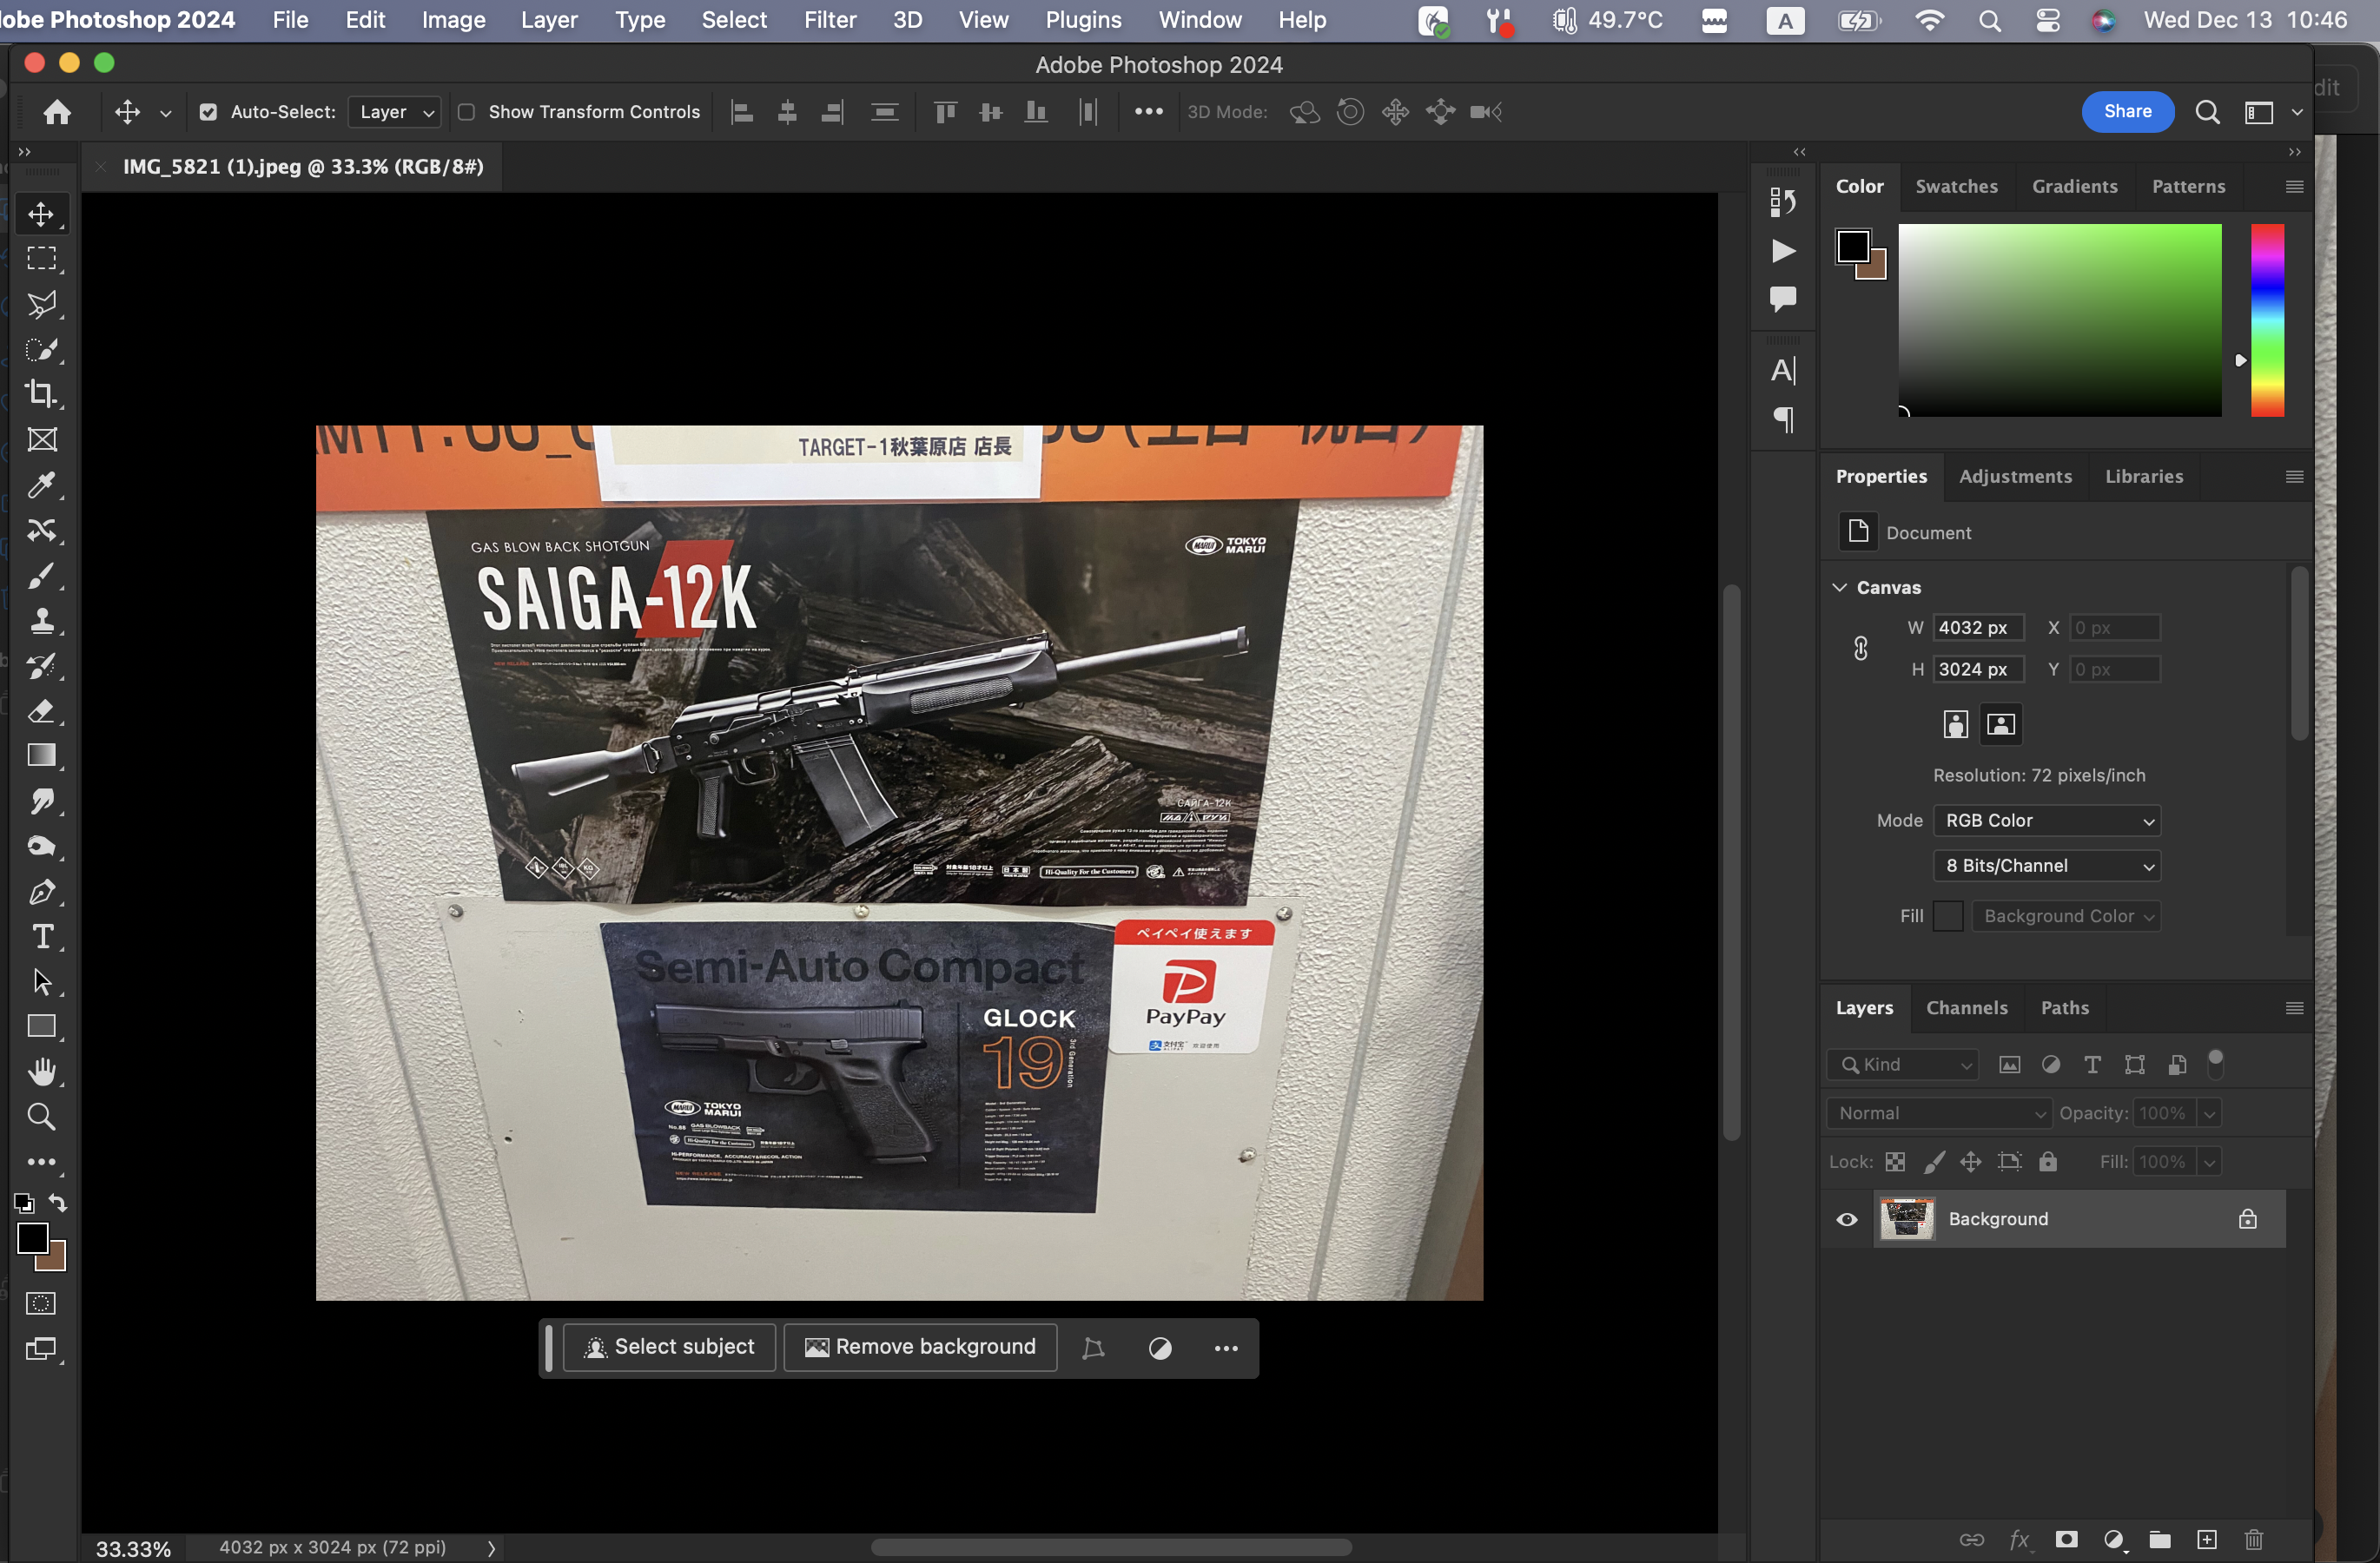Viewport: 2380px width, 1563px height.
Task: Disable the Auto-Select checkbox
Action: click(208, 112)
